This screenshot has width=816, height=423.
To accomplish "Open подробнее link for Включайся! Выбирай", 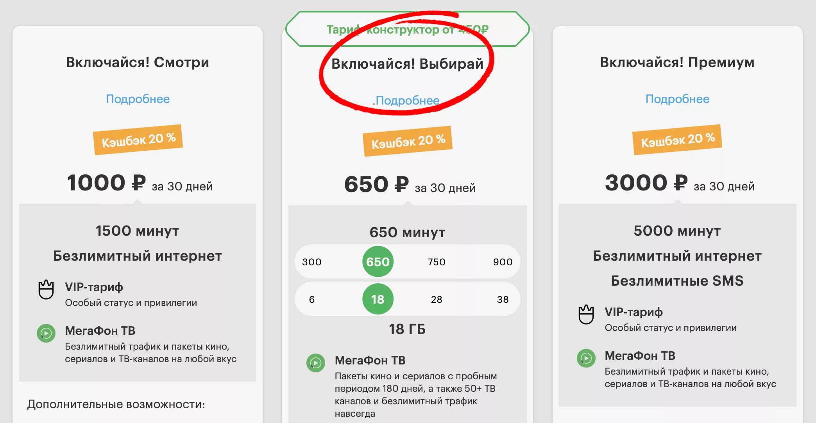I will [408, 100].
